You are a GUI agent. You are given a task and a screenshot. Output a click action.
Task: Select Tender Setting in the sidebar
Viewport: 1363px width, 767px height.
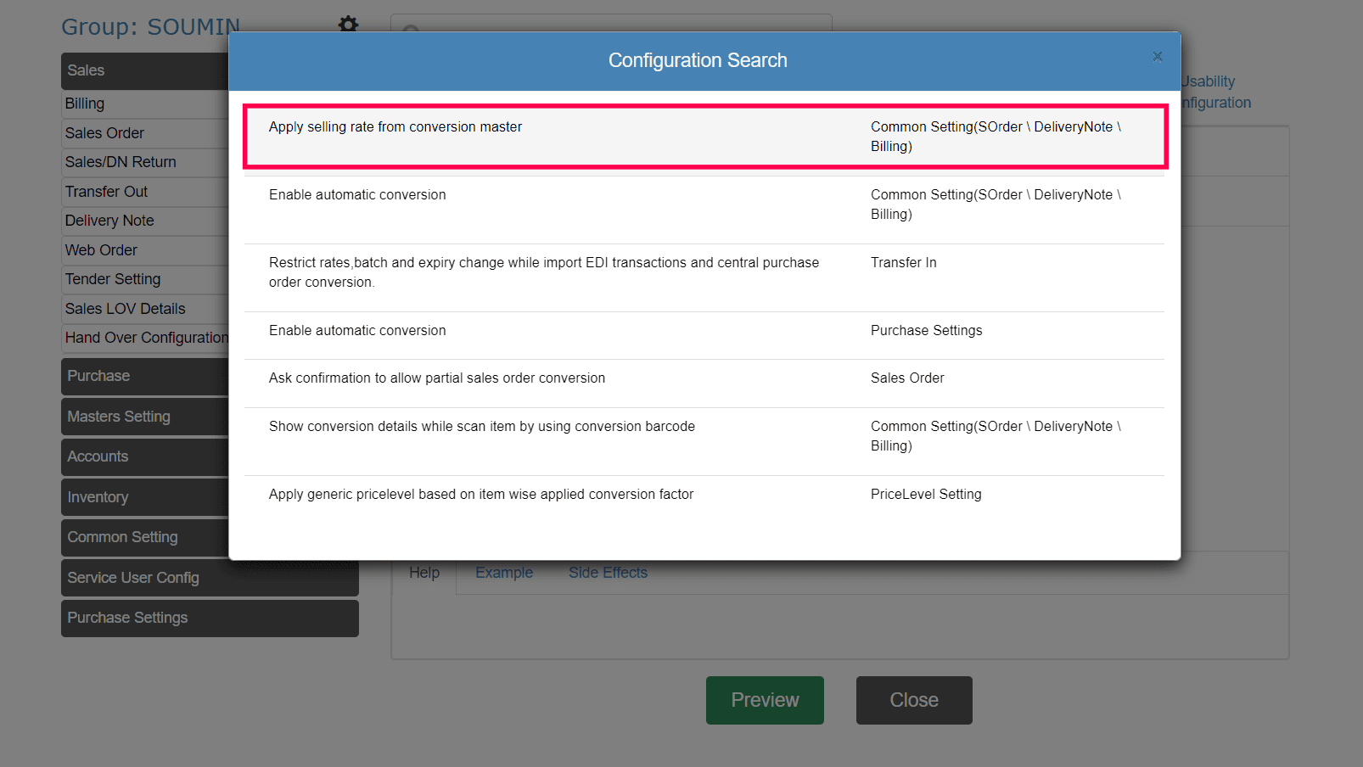tap(113, 279)
